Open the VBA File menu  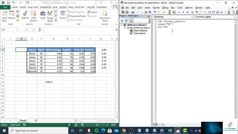tap(127, 7)
